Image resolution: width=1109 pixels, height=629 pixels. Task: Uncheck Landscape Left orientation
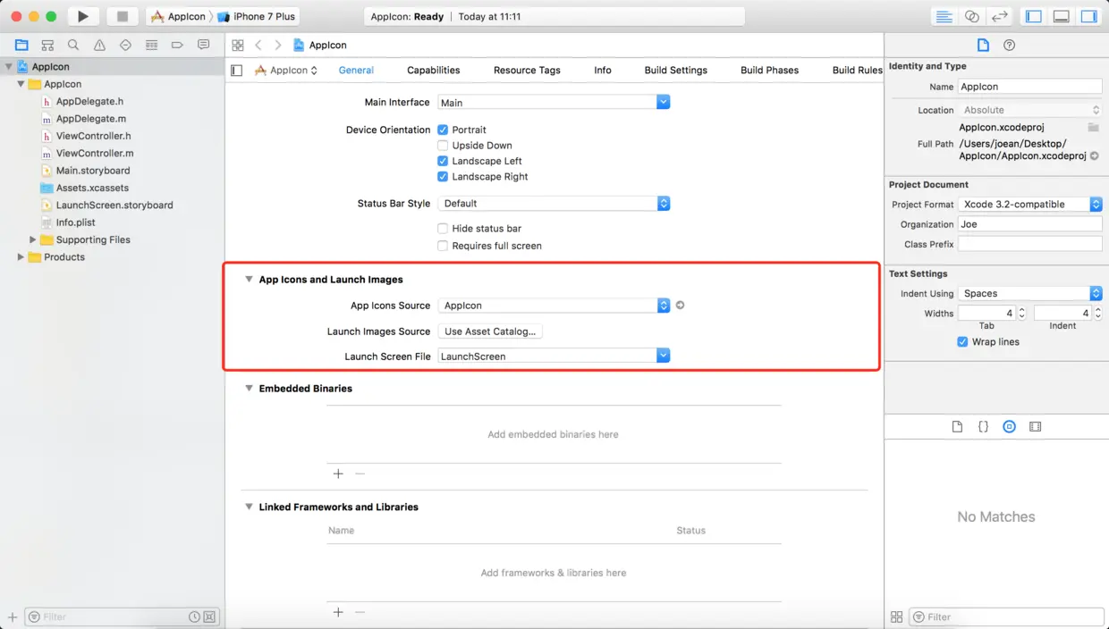click(x=443, y=161)
